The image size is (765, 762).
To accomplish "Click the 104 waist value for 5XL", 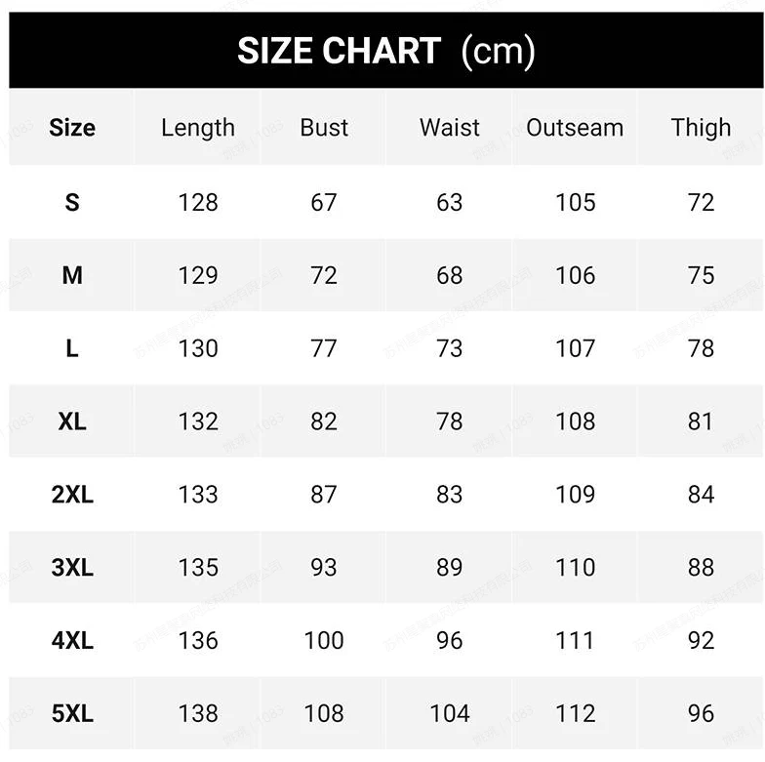I will coord(449,713).
